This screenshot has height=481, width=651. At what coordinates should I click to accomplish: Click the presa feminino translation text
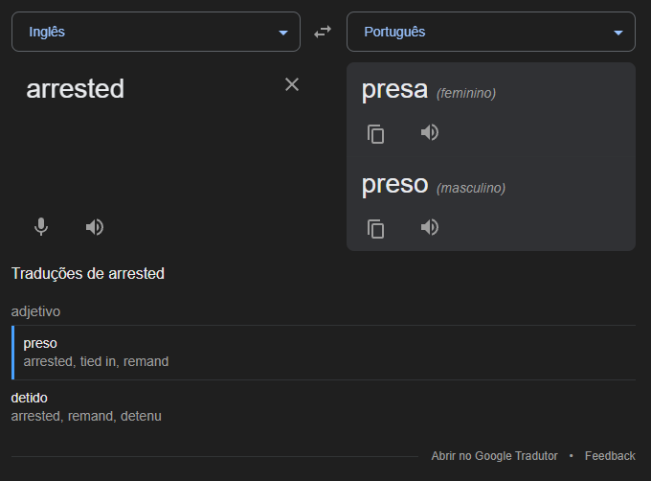[429, 90]
